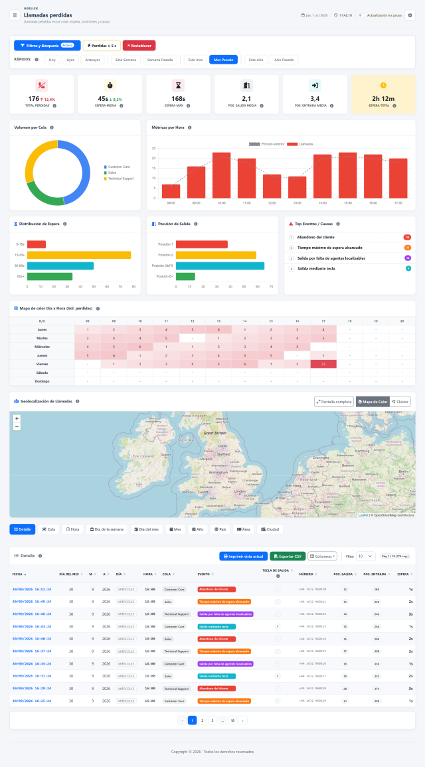The height and width of the screenshot is (767, 425).
Task: Click the info icon next to RÁPIDOS
Action: tap(37, 60)
